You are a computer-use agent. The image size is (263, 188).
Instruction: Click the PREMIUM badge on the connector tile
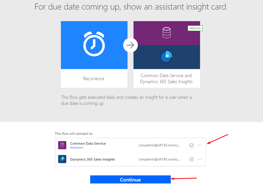pos(195,28)
